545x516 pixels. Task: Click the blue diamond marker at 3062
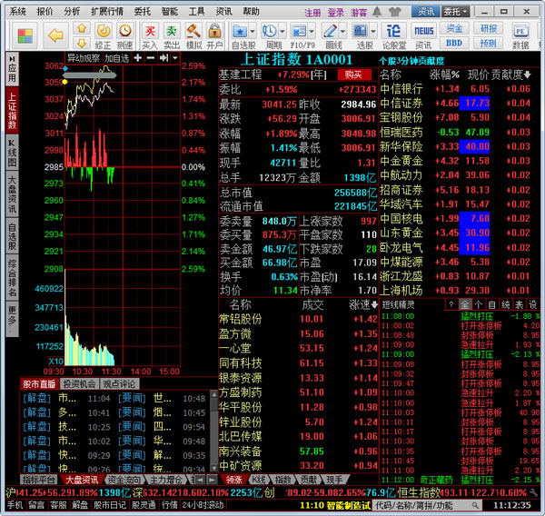point(65,68)
